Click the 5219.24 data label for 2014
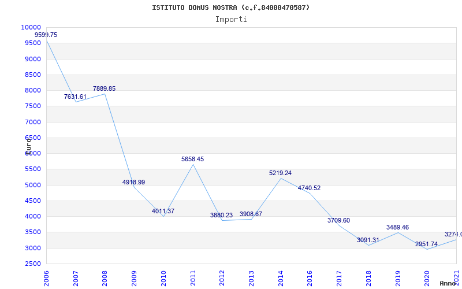 [x=280, y=173]
